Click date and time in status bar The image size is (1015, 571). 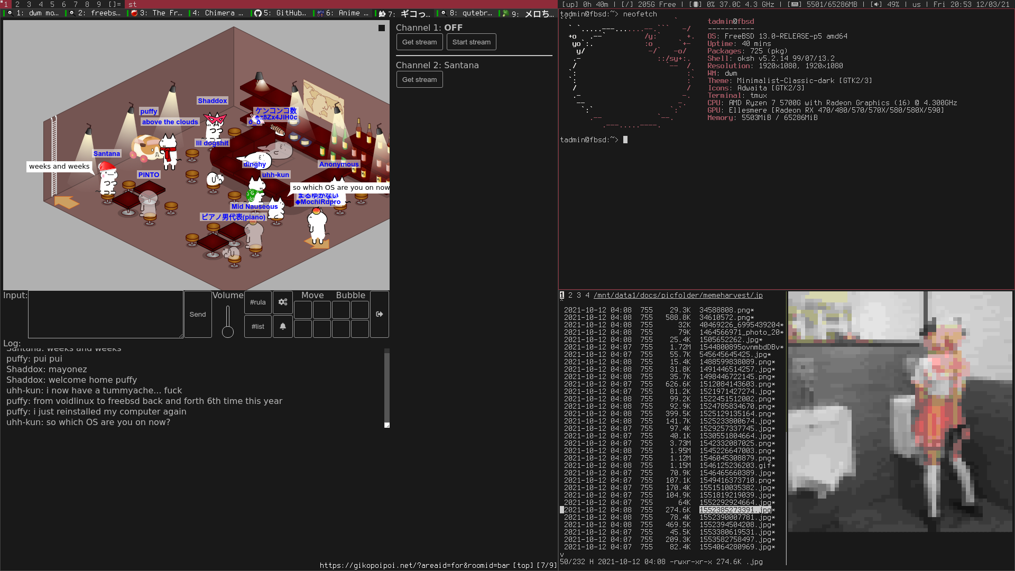[971, 4]
